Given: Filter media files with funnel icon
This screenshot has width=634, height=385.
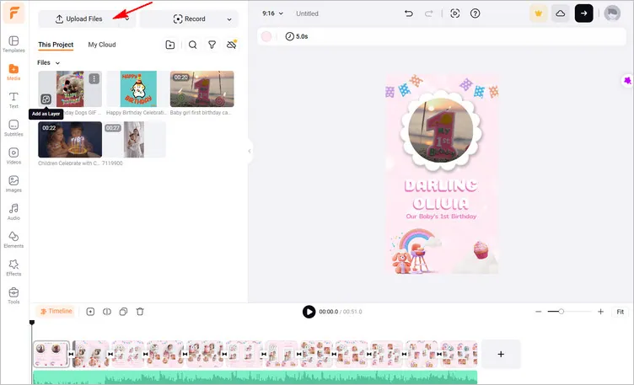Looking at the screenshot, I should (212, 45).
